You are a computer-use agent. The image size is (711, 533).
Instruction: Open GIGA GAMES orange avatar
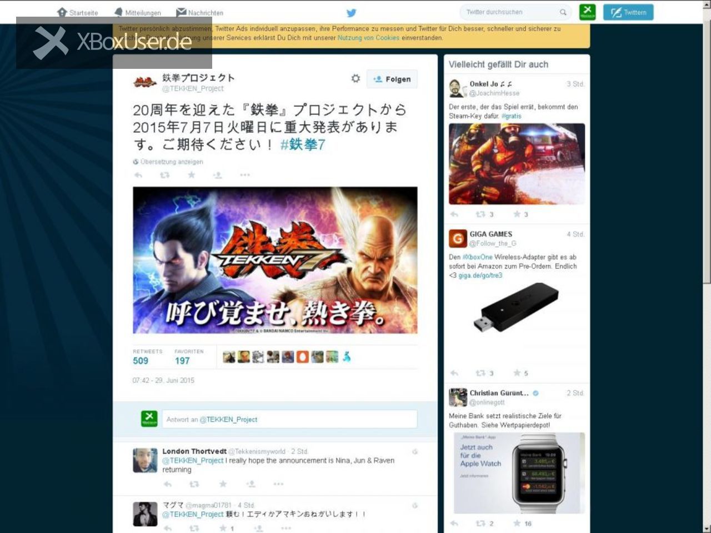[x=458, y=239]
